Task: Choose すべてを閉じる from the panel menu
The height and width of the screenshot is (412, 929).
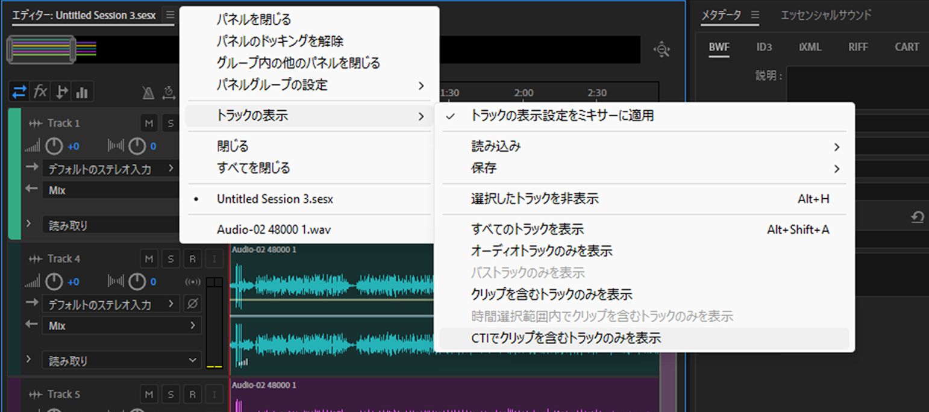Action: [x=309, y=168]
